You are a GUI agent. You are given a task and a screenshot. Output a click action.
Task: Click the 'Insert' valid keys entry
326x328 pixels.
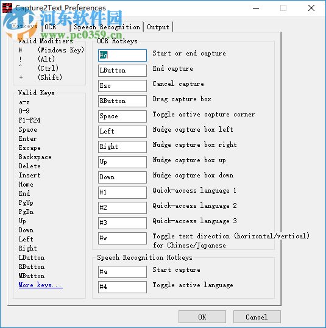click(x=30, y=176)
